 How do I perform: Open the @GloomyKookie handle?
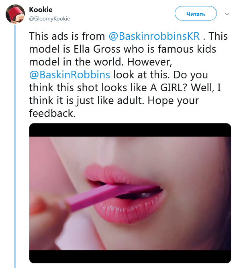click(x=49, y=18)
